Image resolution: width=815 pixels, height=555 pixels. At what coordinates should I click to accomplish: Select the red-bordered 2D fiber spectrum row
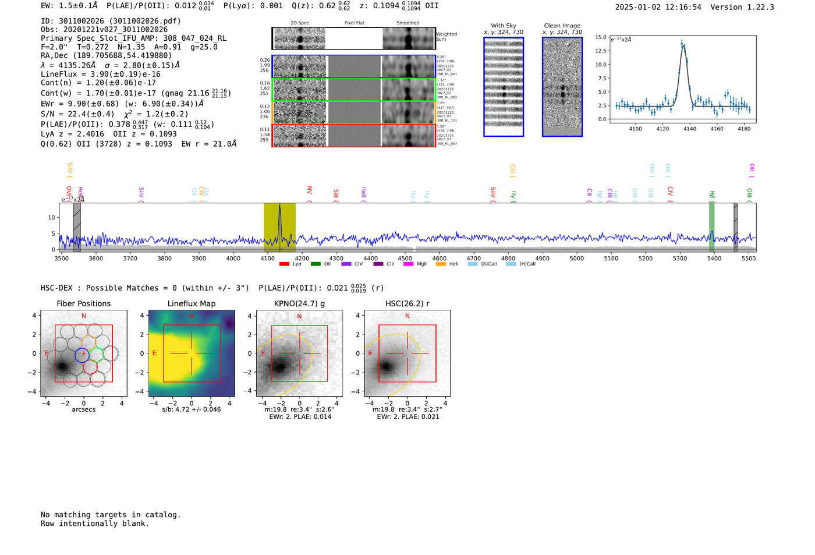(354, 135)
